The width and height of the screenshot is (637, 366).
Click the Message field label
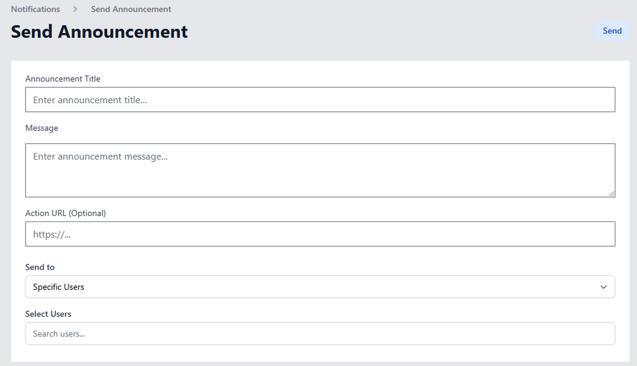tap(42, 128)
